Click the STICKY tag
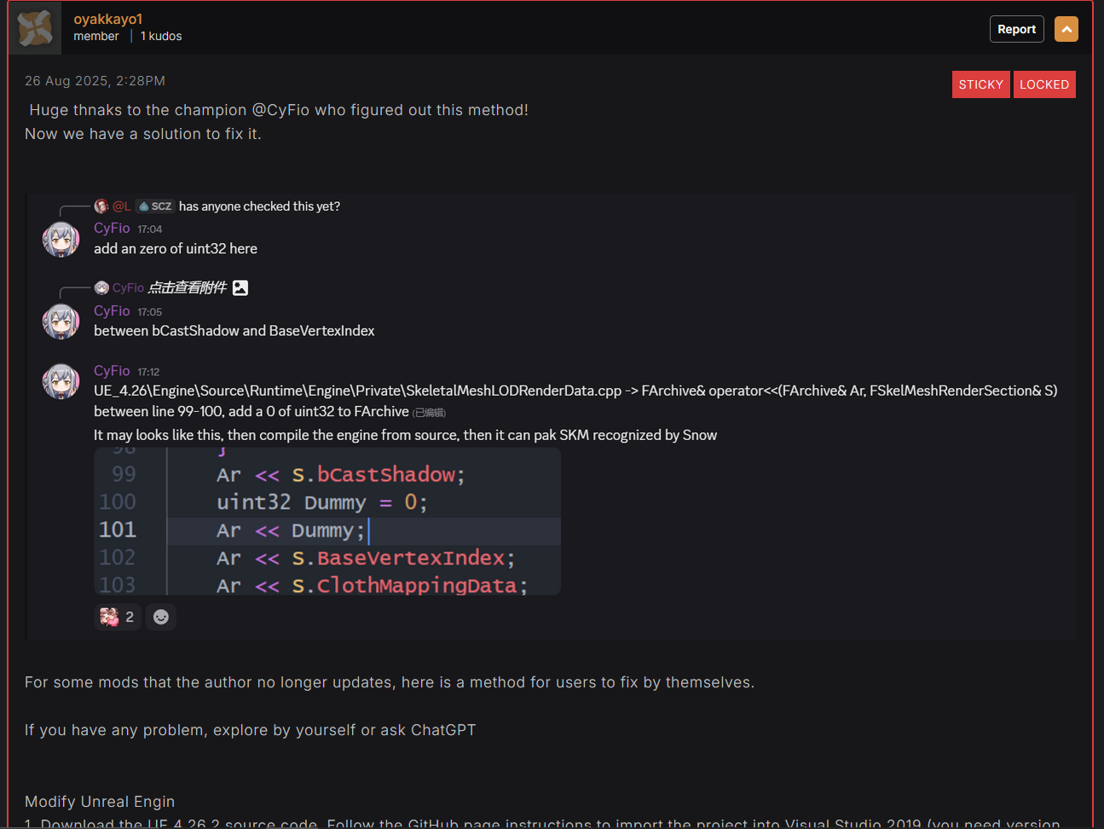 pos(980,84)
